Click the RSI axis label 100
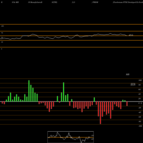 2,26
